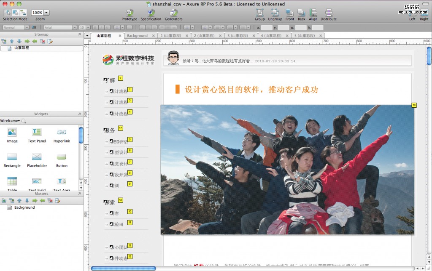Click the Align toolbar icon
The image size is (432, 271).
(x=313, y=13)
